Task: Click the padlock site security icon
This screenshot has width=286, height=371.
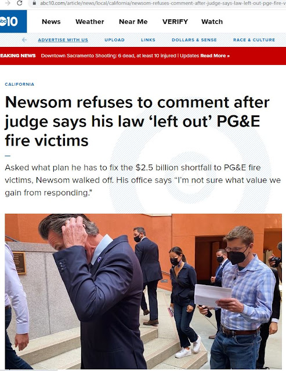Action: [34, 3]
